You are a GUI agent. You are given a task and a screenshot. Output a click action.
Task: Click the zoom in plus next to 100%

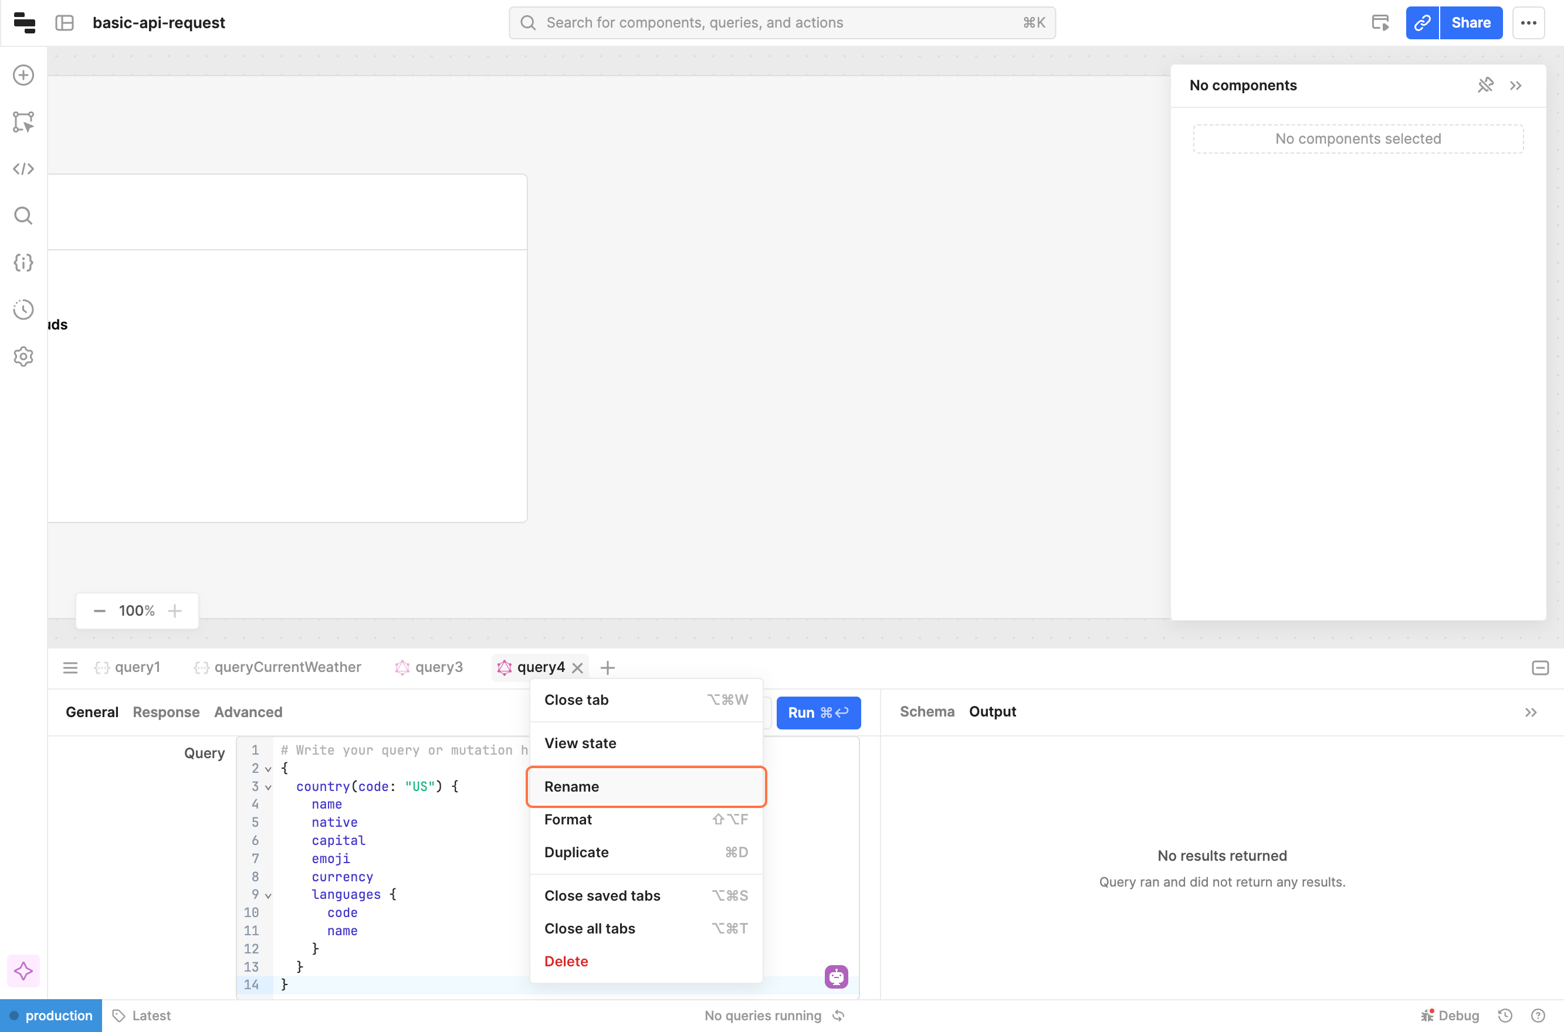pos(174,611)
